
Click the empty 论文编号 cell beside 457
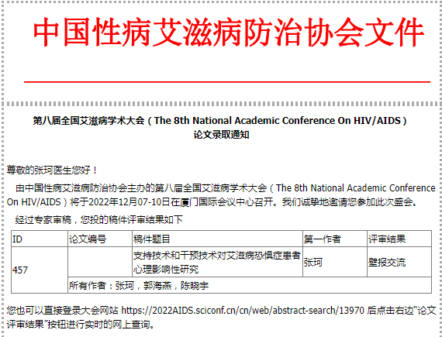100,262
